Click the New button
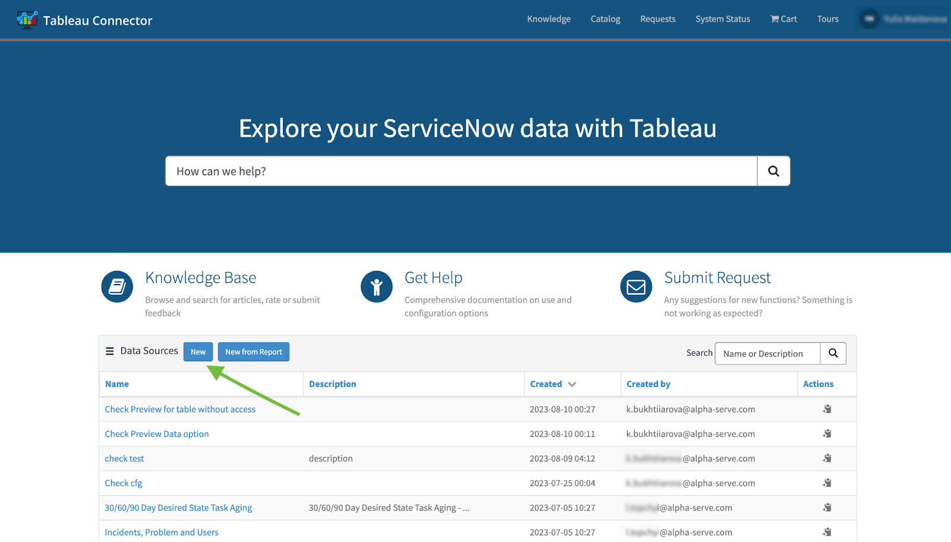This screenshot has width=951, height=542. 198,351
